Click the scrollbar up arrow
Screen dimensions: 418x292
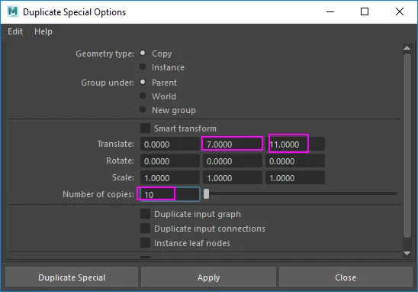[x=407, y=48]
